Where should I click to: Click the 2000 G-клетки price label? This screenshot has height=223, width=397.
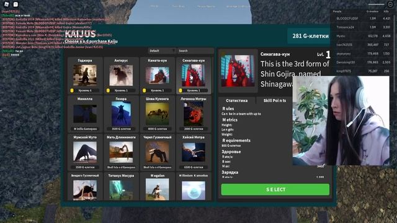tap(194, 129)
